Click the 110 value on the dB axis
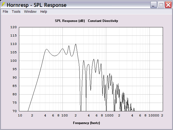 click(14, 44)
